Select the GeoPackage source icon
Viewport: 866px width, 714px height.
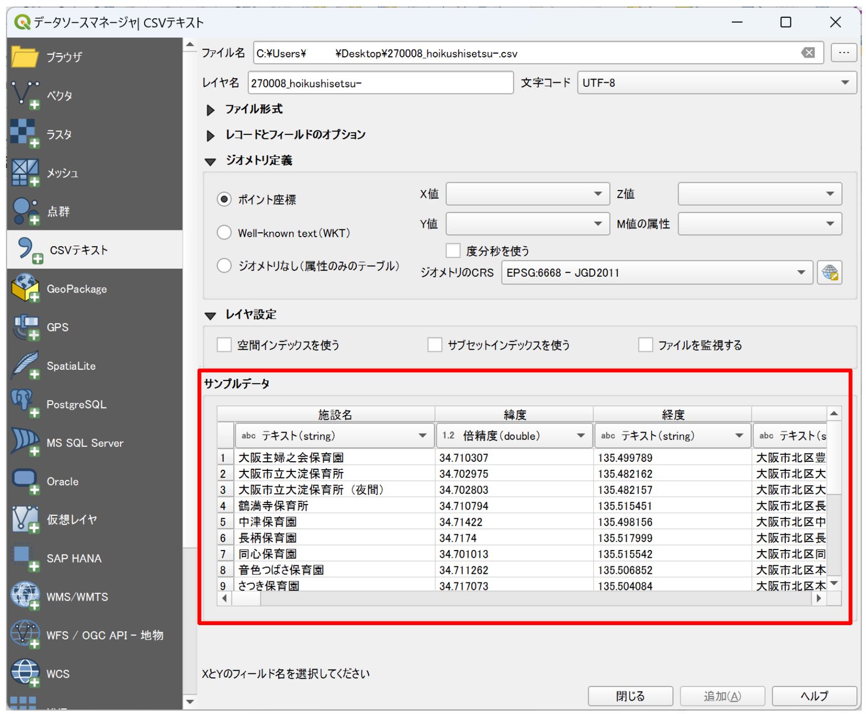click(25, 289)
